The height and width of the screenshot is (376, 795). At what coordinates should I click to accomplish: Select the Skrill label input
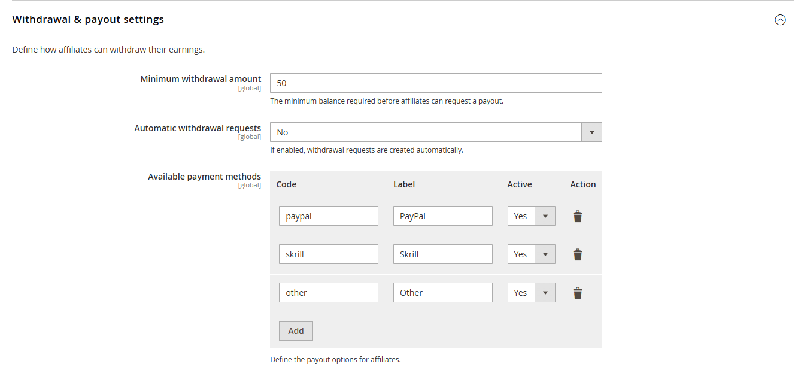click(x=442, y=254)
